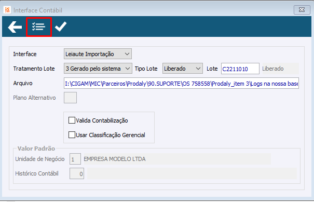Click the Histórico Contábil code field
314x202 pixels.
click(x=77, y=173)
